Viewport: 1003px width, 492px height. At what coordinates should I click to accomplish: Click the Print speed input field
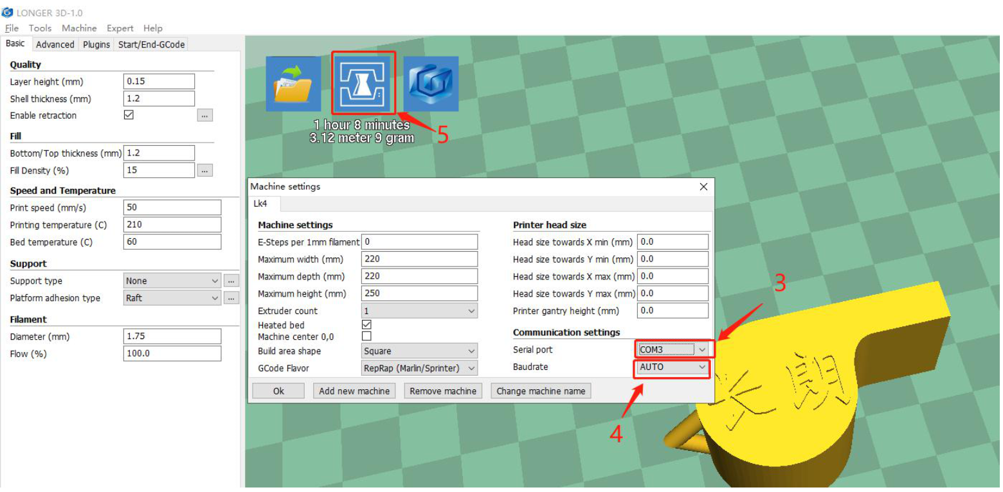click(x=172, y=207)
